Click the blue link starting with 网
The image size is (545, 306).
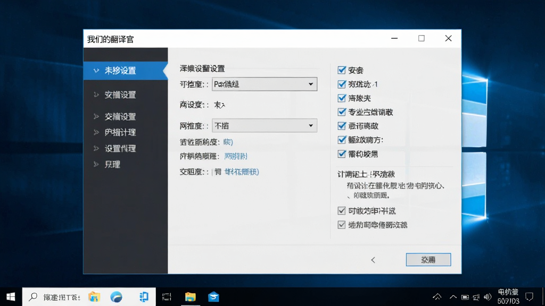point(236,156)
